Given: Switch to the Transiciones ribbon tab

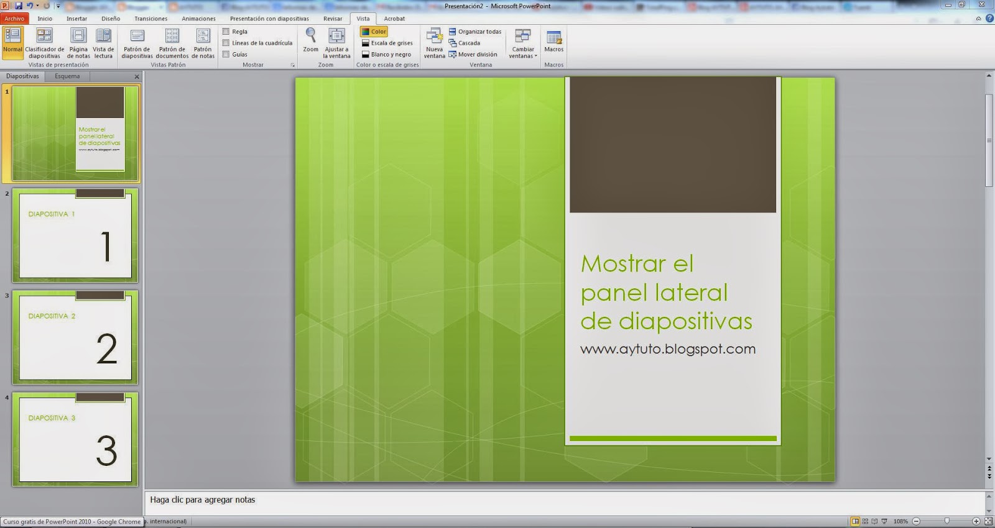Looking at the screenshot, I should tap(151, 19).
